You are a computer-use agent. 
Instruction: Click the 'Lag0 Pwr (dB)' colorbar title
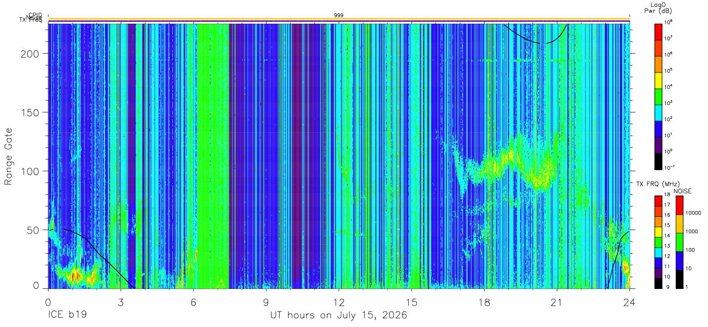tap(660, 7)
